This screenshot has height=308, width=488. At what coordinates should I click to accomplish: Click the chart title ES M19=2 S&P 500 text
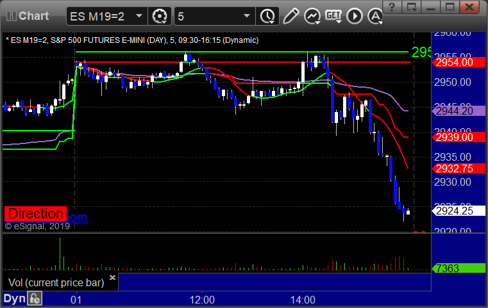tap(132, 40)
